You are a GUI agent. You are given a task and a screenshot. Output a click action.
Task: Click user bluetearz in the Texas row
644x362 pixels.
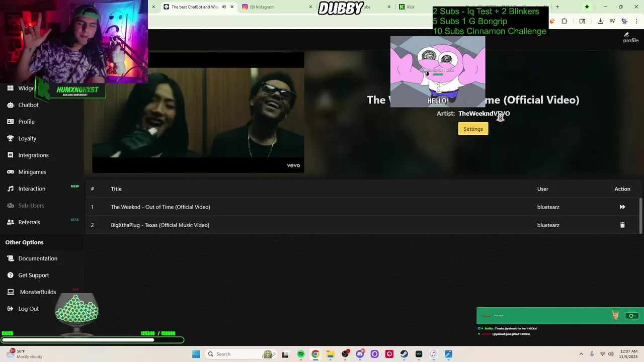point(548,225)
